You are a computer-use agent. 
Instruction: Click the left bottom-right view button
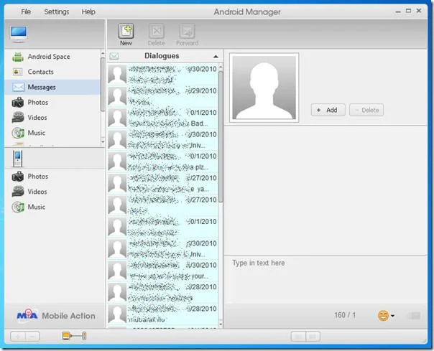click(298, 337)
